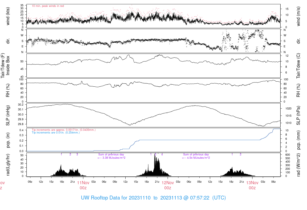This screenshot has width=307, height=210.
Task: Click the 'SLP (inHg)' axis label
Action: [x=8, y=115]
